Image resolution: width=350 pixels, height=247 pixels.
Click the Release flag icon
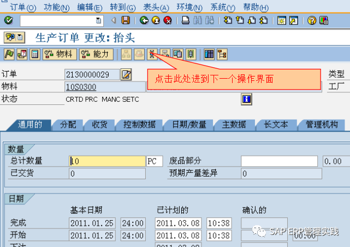[x=9, y=54]
